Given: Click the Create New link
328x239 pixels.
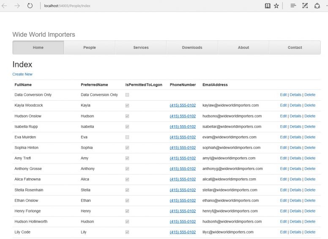Looking at the screenshot, I should tap(22, 74).
